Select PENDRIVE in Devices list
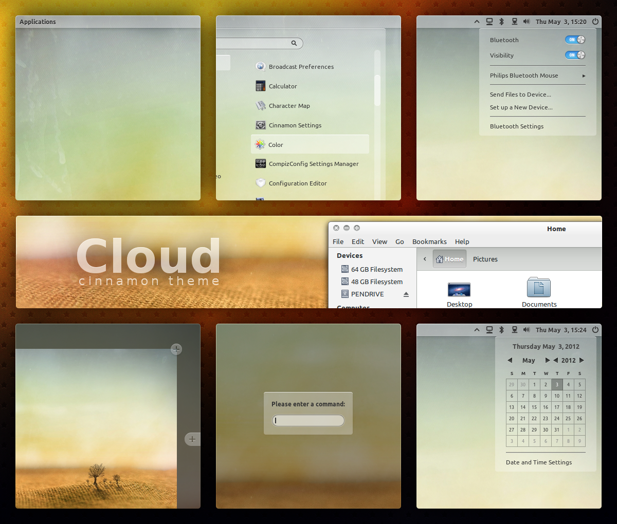The width and height of the screenshot is (617, 524). tap(367, 294)
